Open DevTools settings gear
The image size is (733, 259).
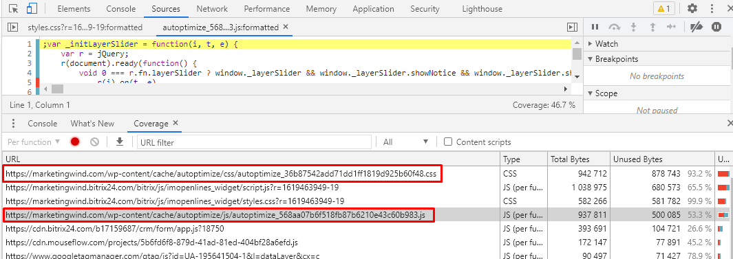692,8
